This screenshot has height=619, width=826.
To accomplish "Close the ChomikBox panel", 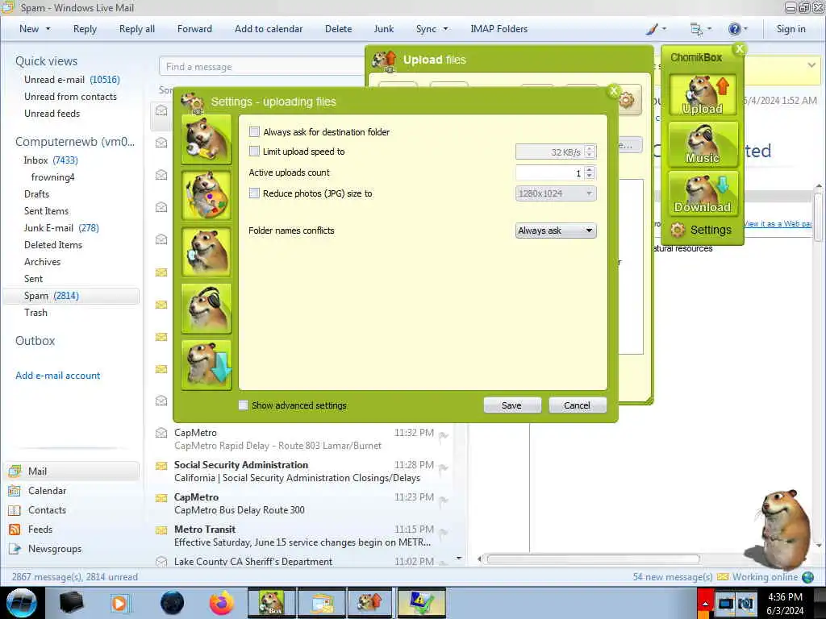I will [x=739, y=49].
